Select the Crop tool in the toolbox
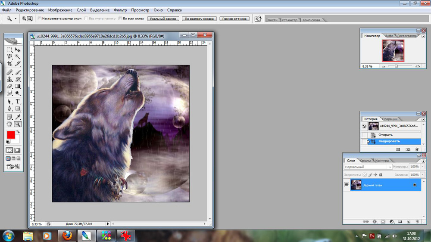Viewport: 431px width, 242px height. tap(9, 63)
